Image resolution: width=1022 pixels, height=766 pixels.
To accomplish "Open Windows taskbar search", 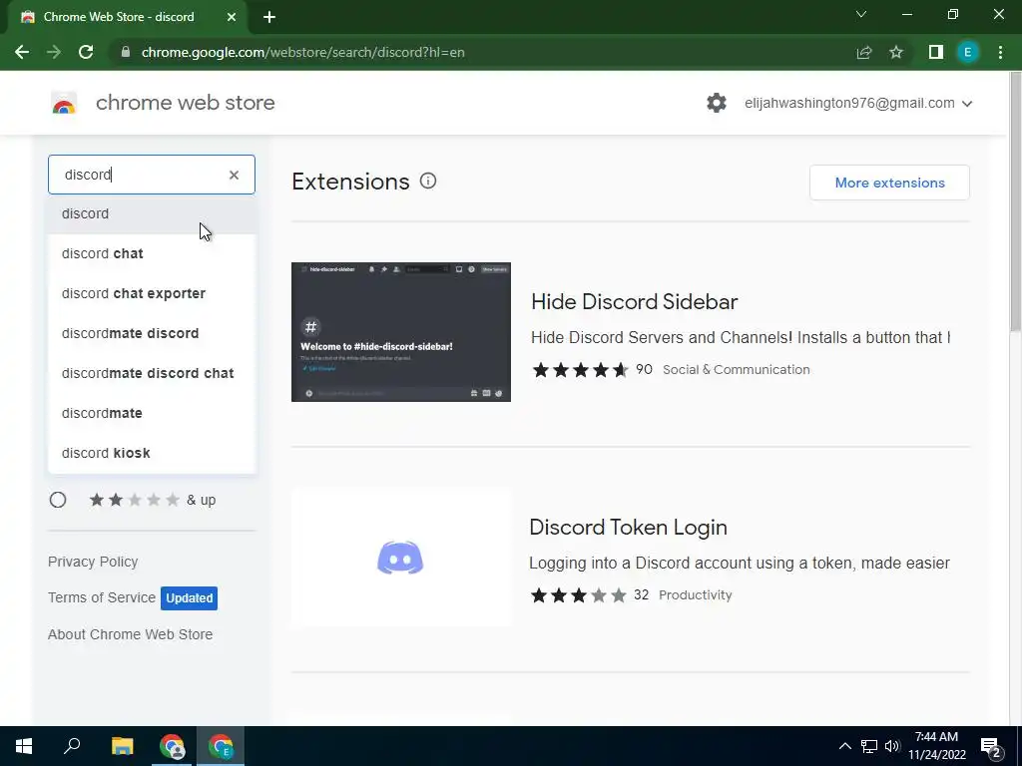I will point(72,746).
